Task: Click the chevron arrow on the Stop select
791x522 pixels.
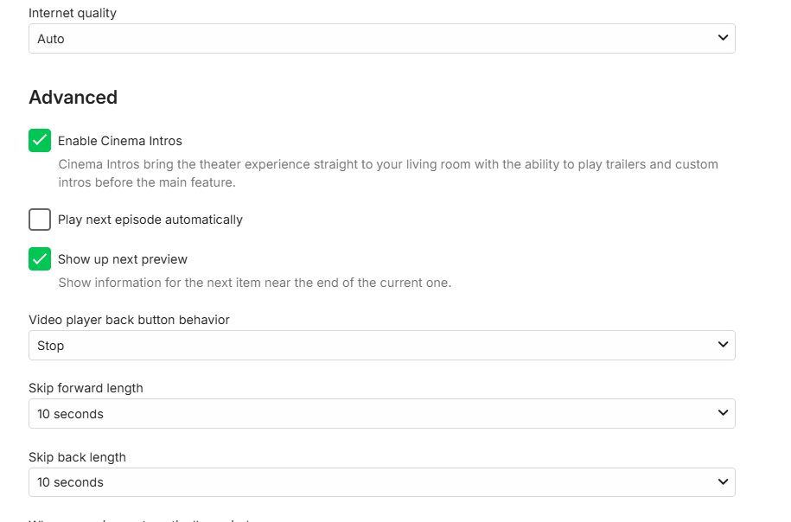Action: click(723, 345)
